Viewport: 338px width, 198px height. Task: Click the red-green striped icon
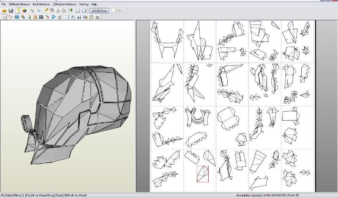(23, 17)
